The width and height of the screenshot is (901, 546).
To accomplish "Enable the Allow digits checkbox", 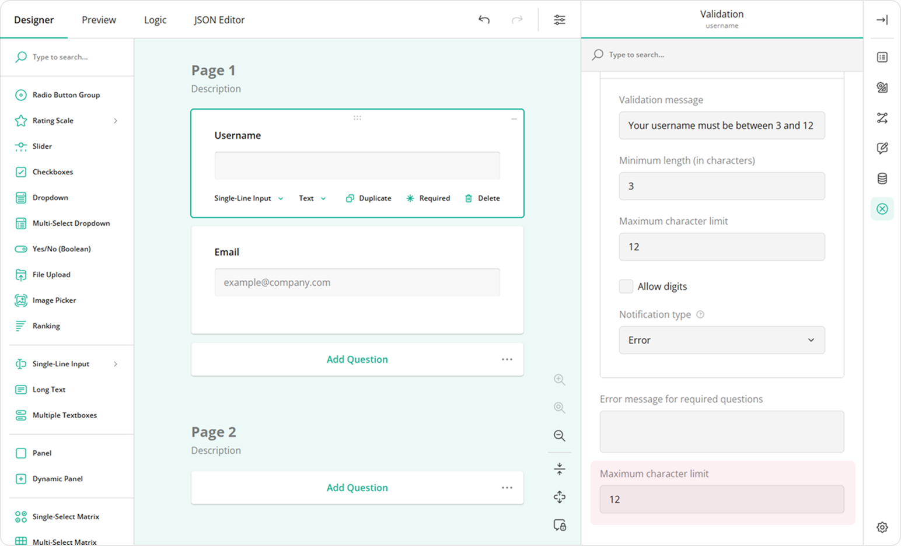I will 626,286.
